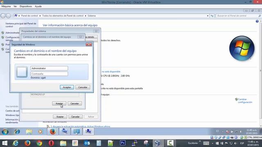Click the Windows 8 host Start button
The image size is (262, 147).
(5, 143)
